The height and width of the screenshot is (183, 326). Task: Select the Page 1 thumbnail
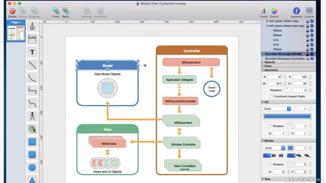pyautogui.click(x=16, y=33)
